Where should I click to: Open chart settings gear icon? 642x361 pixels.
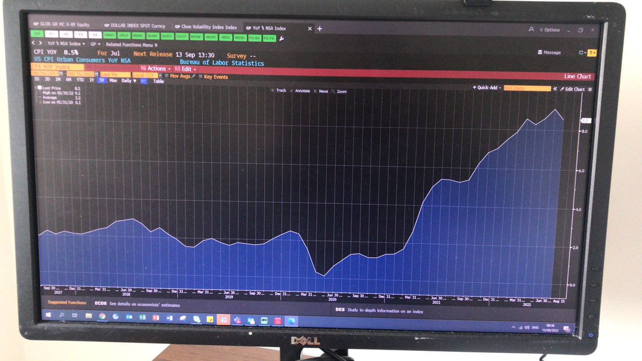click(x=590, y=89)
